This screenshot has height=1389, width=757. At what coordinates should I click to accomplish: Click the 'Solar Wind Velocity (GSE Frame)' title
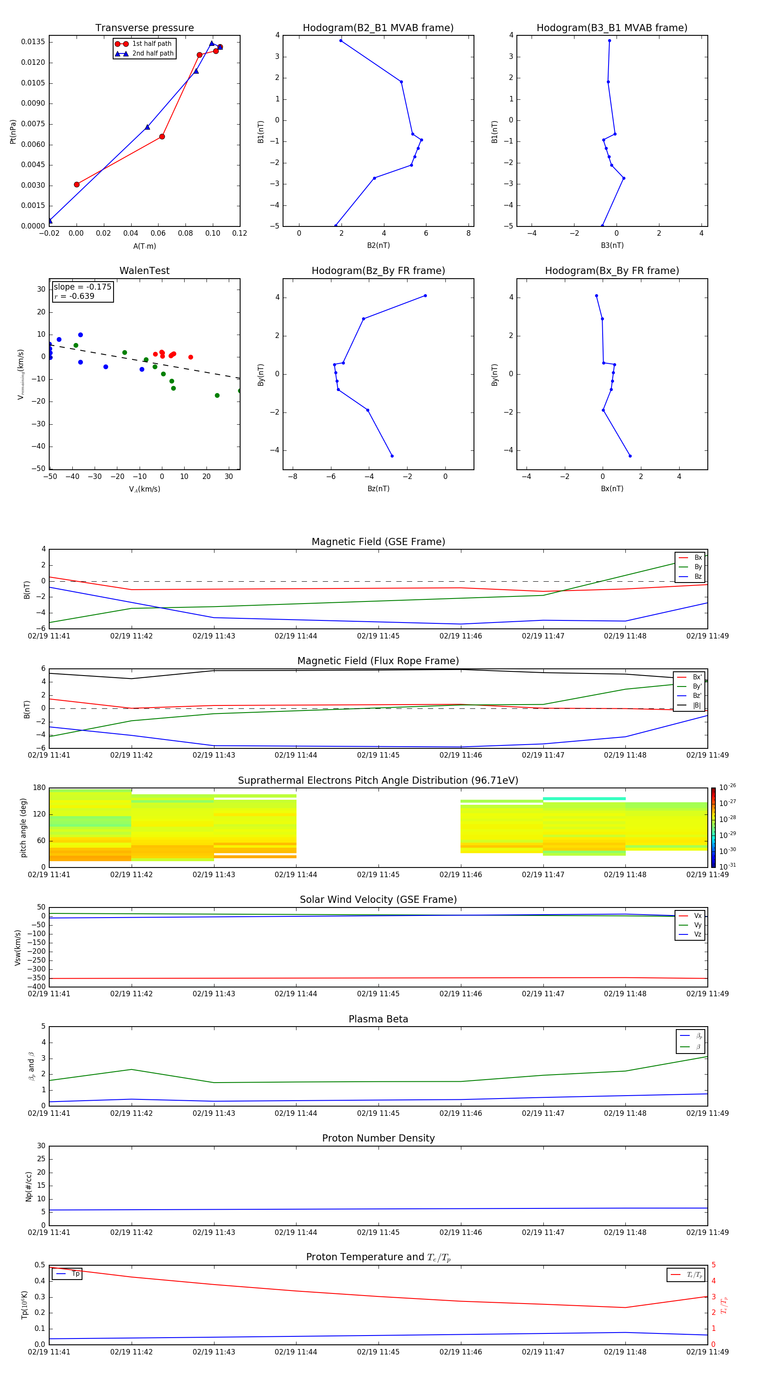tap(378, 899)
